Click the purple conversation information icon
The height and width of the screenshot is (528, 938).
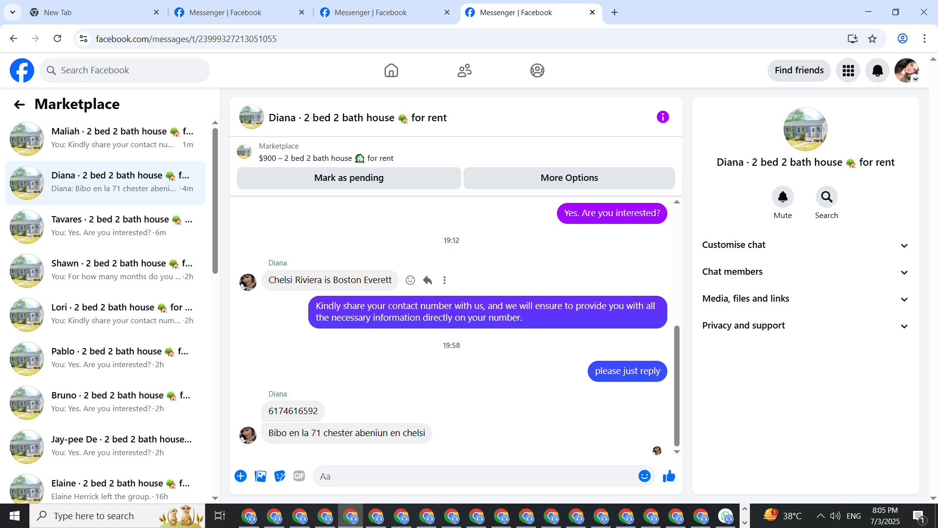pos(662,117)
